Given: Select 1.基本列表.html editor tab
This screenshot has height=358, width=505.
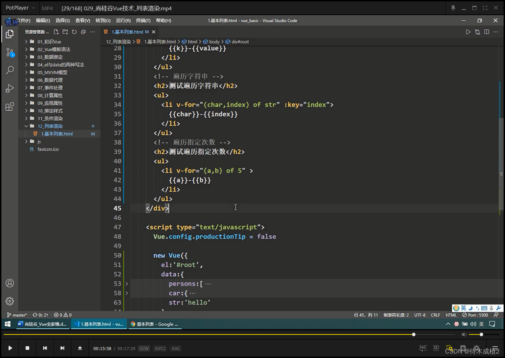Looking at the screenshot, I should click(x=127, y=32).
